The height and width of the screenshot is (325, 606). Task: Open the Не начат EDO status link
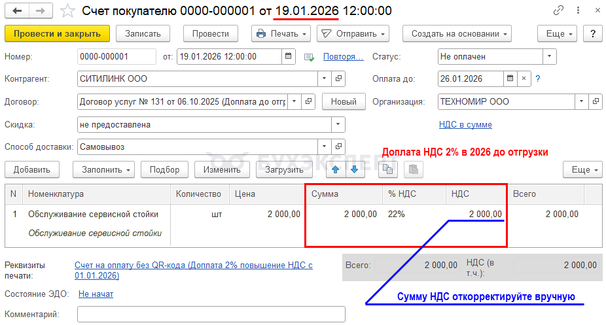coord(96,294)
